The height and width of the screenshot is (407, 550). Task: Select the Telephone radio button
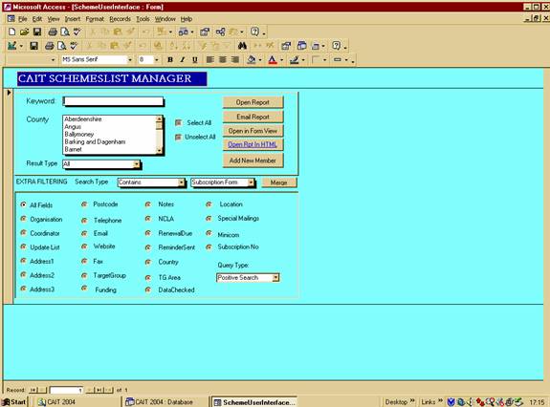coord(84,221)
